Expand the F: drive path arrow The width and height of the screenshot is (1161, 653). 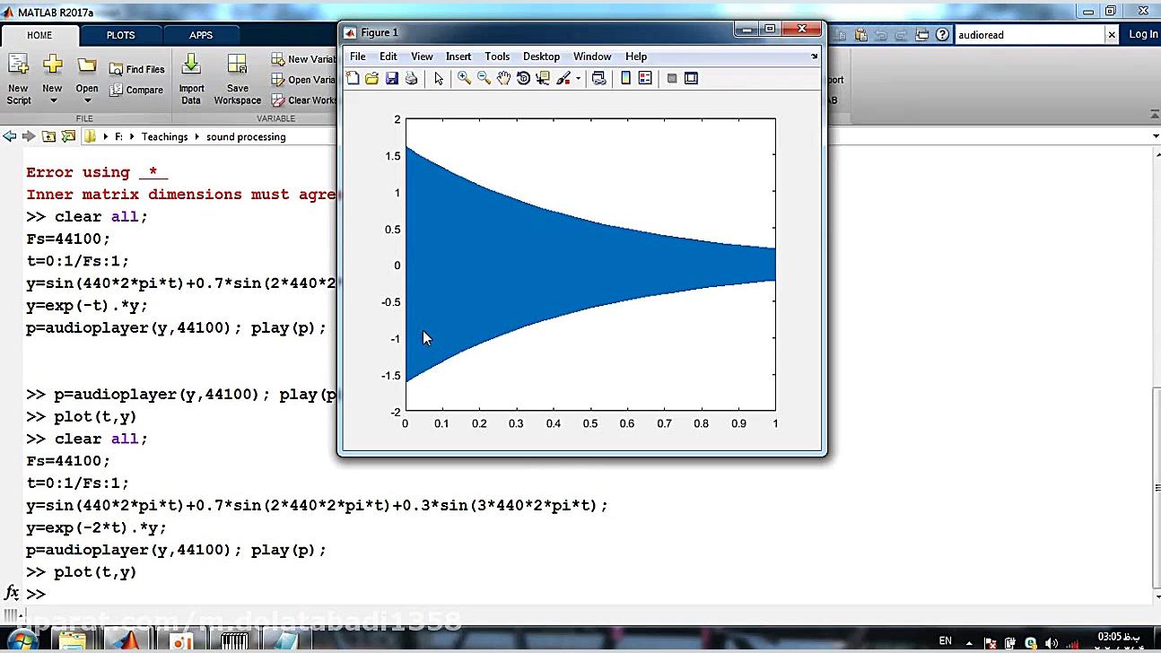pyautogui.click(x=132, y=137)
